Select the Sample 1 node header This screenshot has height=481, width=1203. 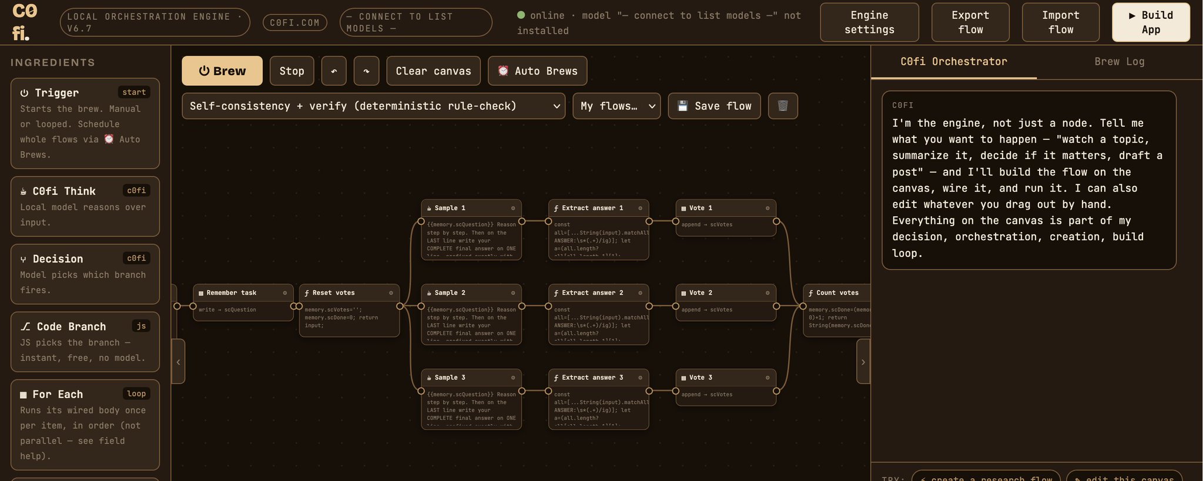point(471,208)
